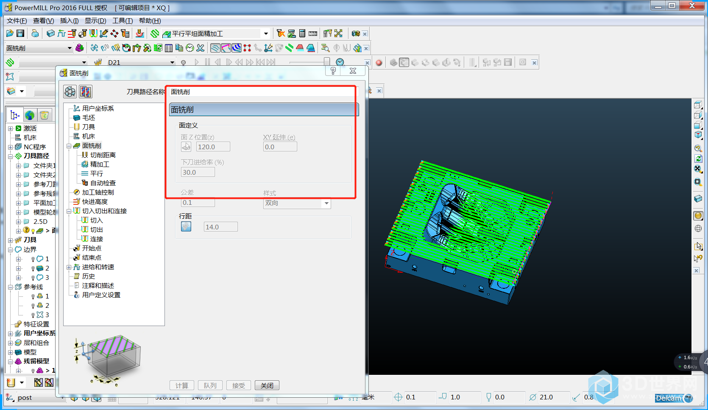Open the 工具 menu

click(x=123, y=21)
